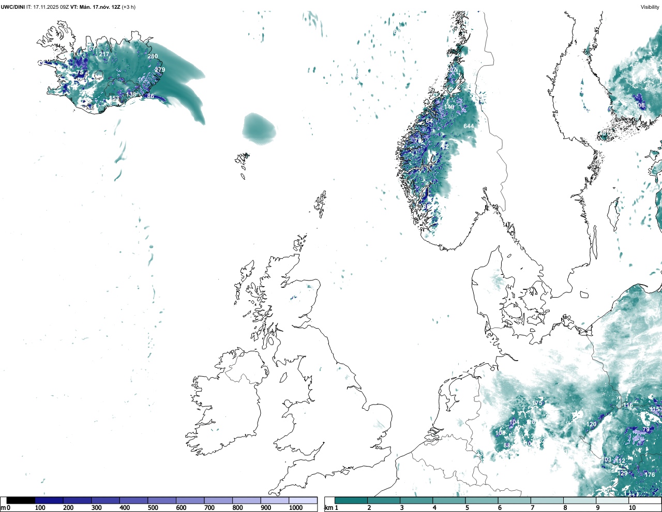Click the 217 value in north Iceland
662x512 pixels.
pyautogui.click(x=104, y=54)
